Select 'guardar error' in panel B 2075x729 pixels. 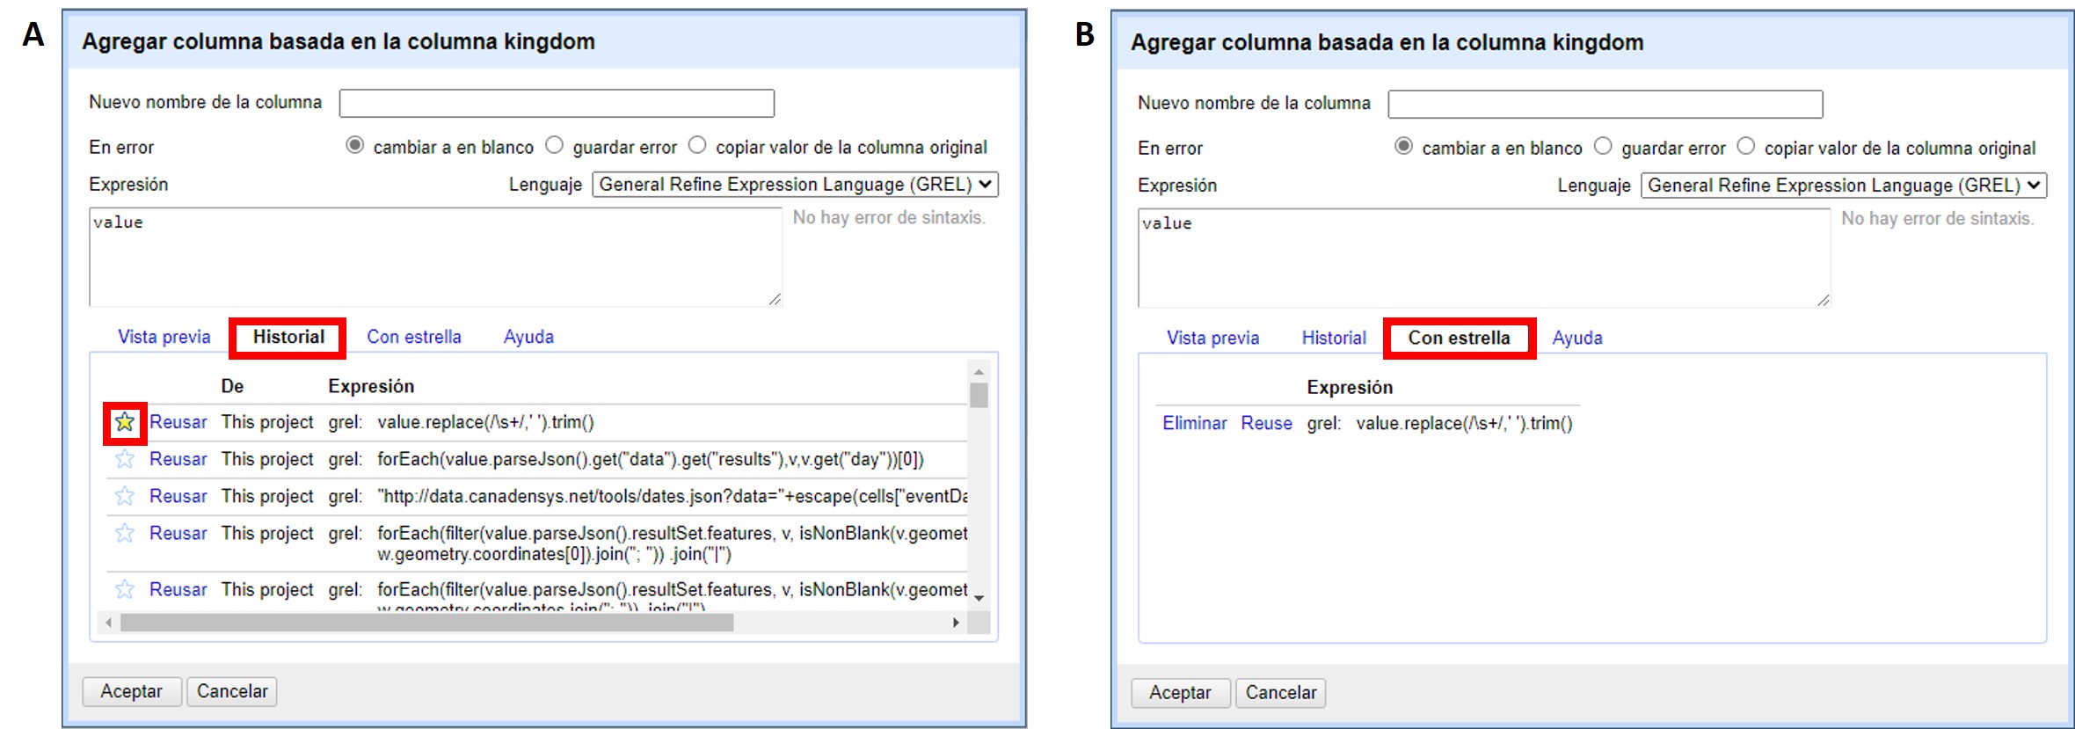click(x=1603, y=146)
